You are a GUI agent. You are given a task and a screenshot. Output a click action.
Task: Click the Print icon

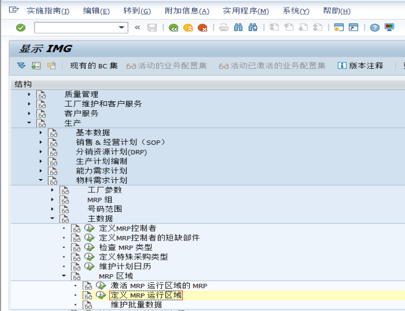224,27
